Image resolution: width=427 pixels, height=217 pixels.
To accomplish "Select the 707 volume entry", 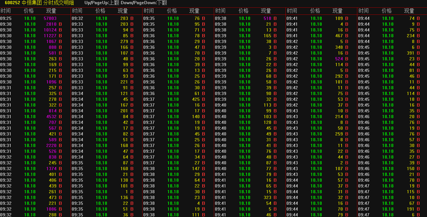I will coord(53,122).
